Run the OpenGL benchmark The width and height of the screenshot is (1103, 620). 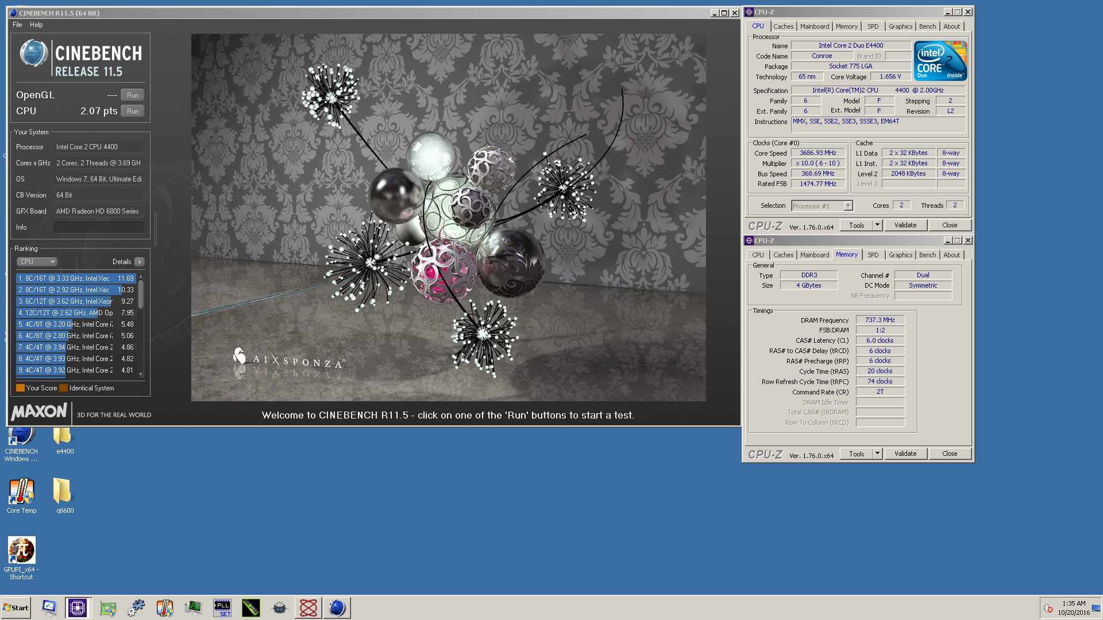pos(133,95)
